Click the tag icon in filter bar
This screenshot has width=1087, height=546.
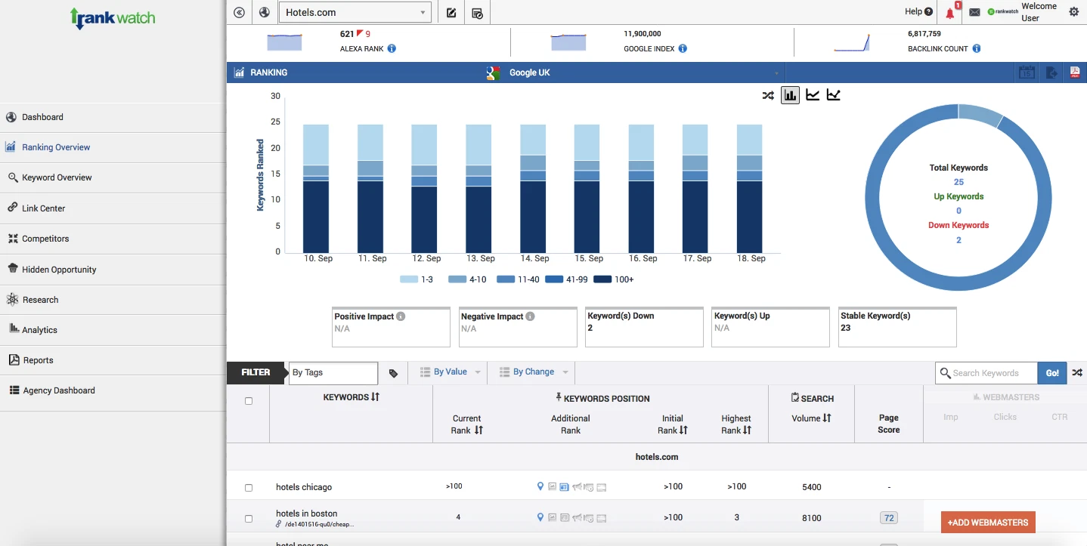pos(393,373)
